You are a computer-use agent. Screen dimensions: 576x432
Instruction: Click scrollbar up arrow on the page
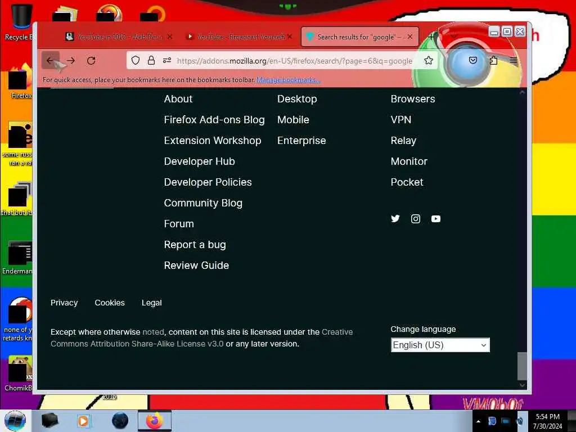pyautogui.click(x=522, y=92)
